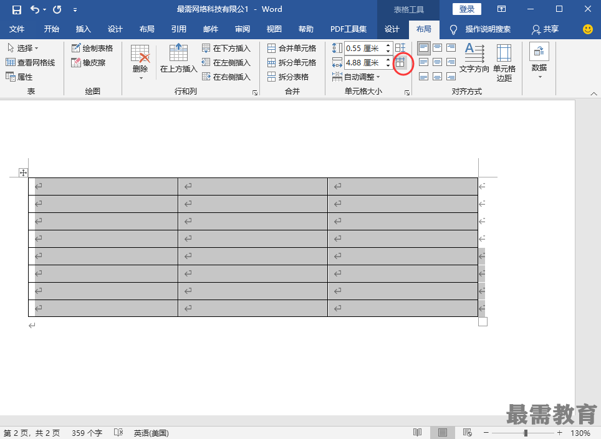Open the 自动调整 autofit dropdown

click(356, 77)
